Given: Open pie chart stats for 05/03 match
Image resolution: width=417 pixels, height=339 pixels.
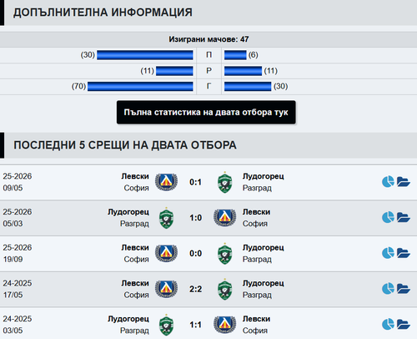Looking at the screenshot, I should tap(388, 217).
